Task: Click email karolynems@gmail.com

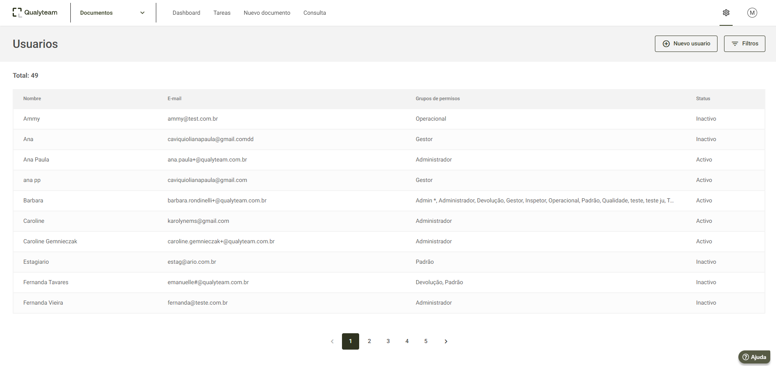Action: [198, 221]
